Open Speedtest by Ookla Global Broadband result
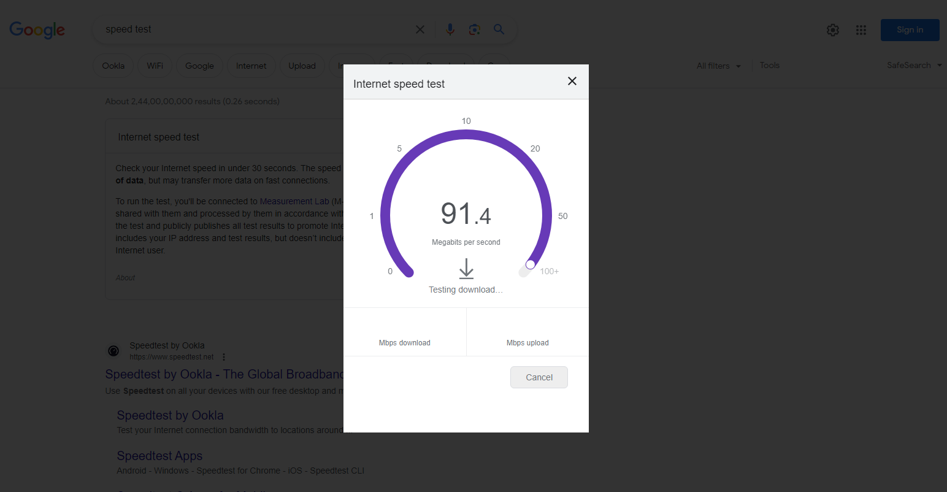The height and width of the screenshot is (492, 947). pyautogui.click(x=224, y=374)
